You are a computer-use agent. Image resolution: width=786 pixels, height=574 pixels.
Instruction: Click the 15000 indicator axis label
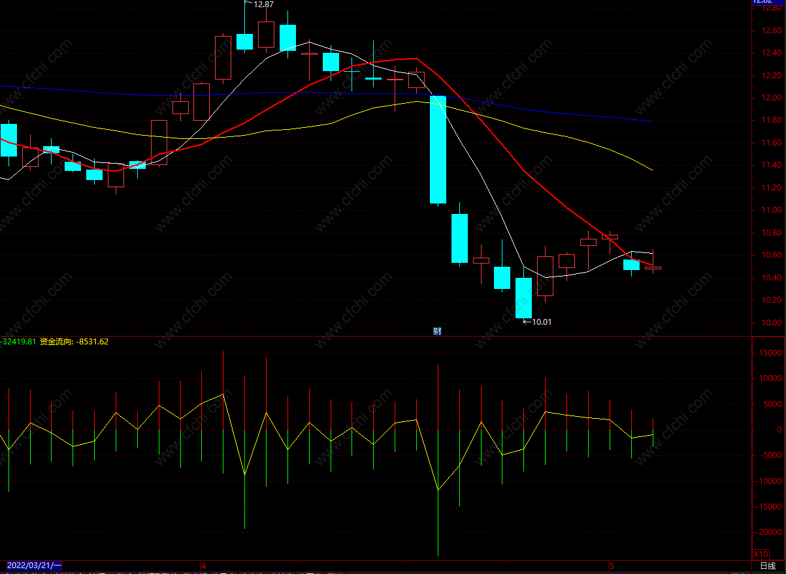click(x=771, y=353)
